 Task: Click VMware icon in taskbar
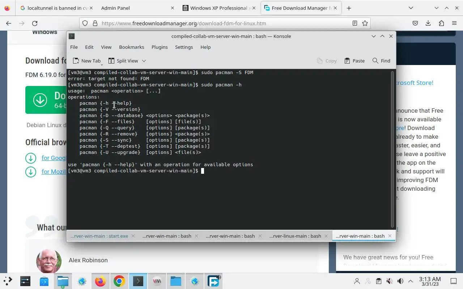point(157,281)
